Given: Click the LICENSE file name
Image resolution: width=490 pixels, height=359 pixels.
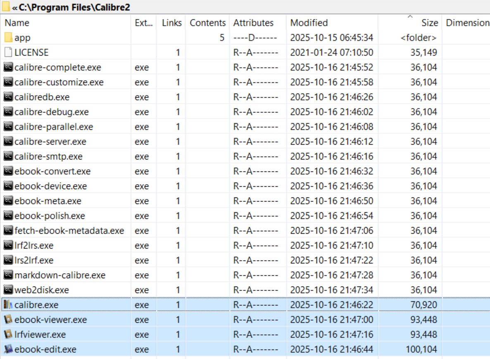Looking at the screenshot, I should [31, 52].
